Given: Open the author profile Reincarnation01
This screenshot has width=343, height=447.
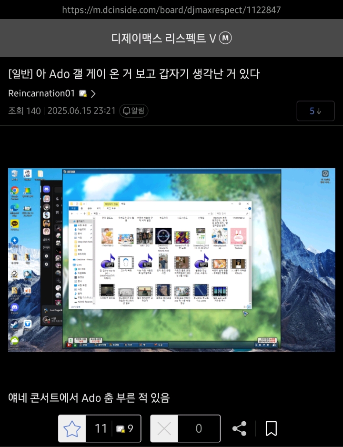Looking at the screenshot, I should point(41,93).
